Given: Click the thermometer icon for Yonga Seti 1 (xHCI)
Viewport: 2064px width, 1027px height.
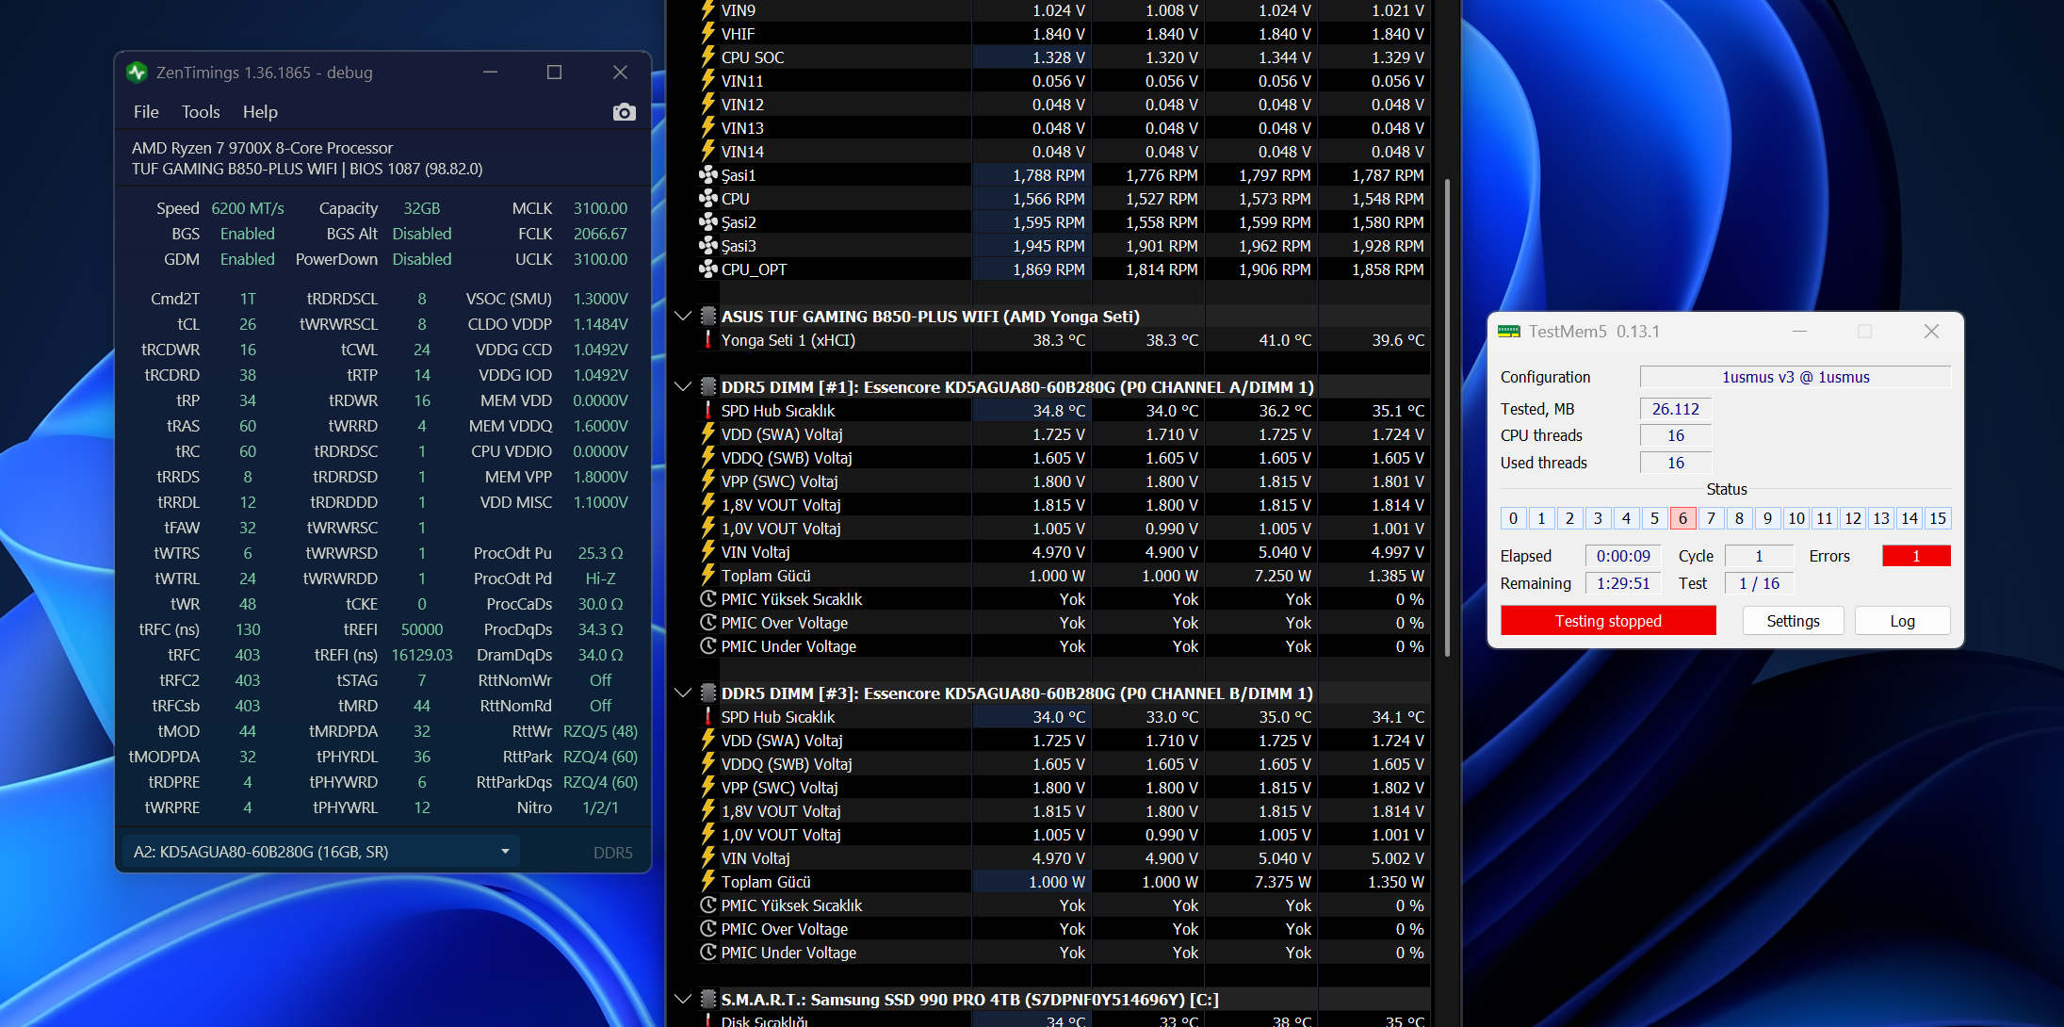Looking at the screenshot, I should pyautogui.click(x=708, y=339).
